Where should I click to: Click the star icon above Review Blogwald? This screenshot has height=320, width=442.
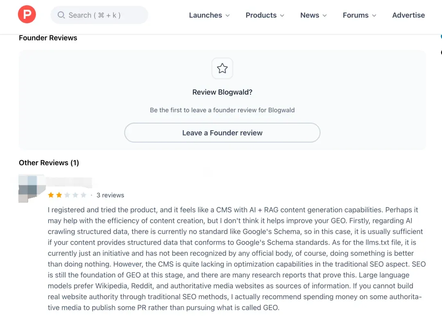click(222, 68)
